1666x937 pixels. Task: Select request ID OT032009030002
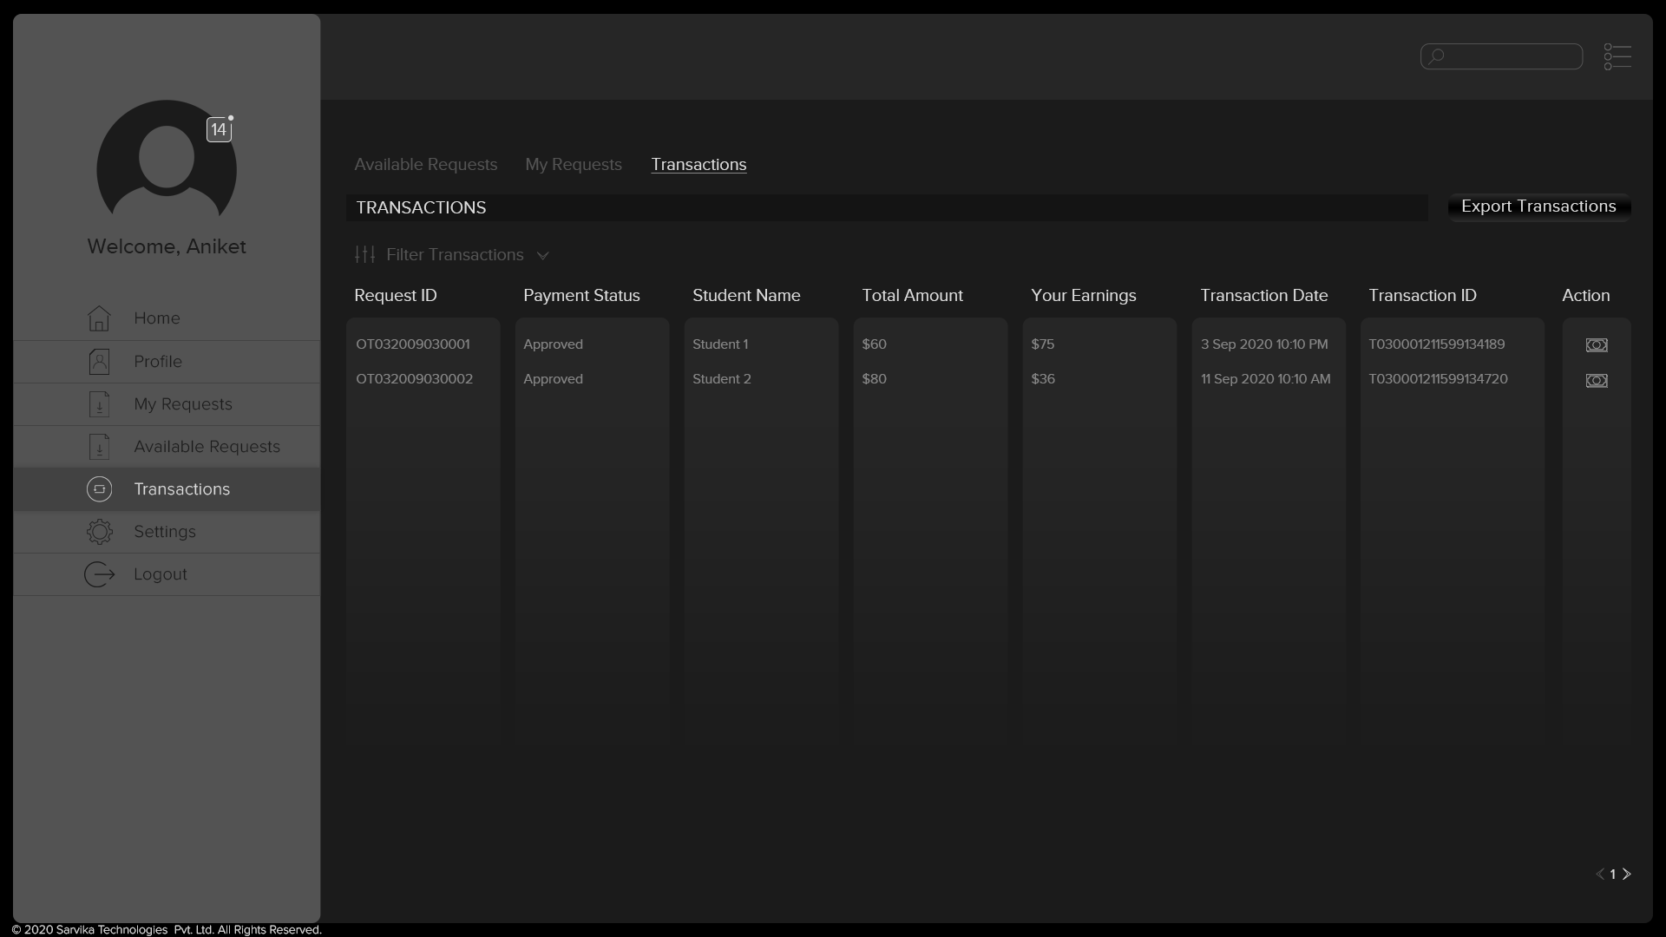click(414, 379)
